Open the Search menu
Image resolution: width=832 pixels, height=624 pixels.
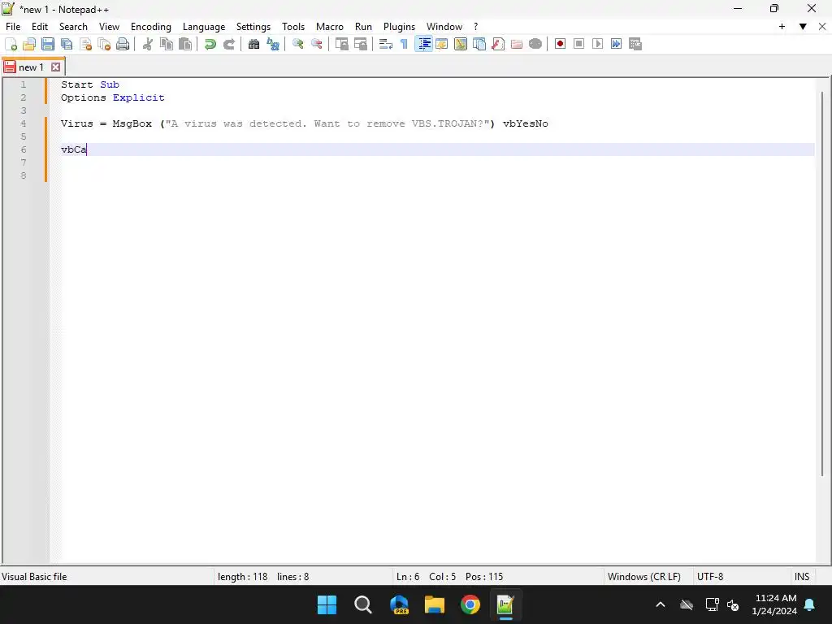(x=73, y=27)
